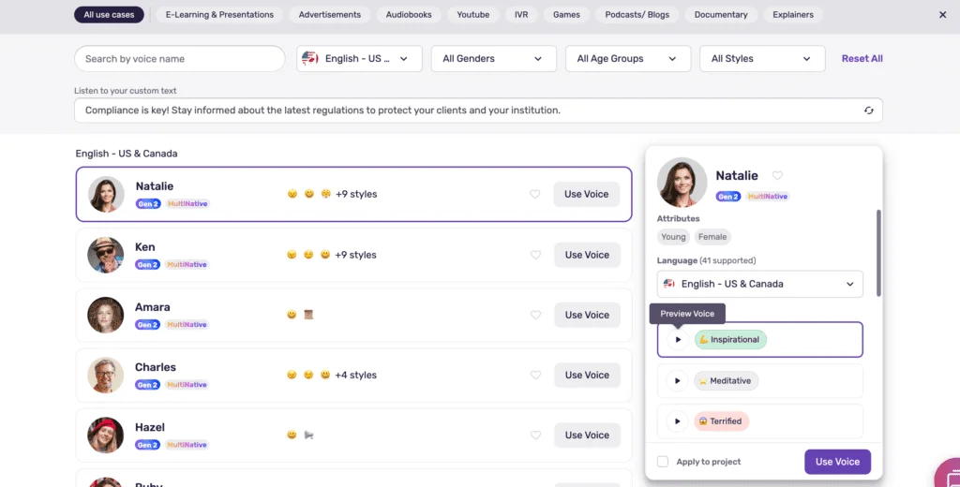The height and width of the screenshot is (487, 960).
Task: Select the Terrified style tag
Action: (721, 421)
